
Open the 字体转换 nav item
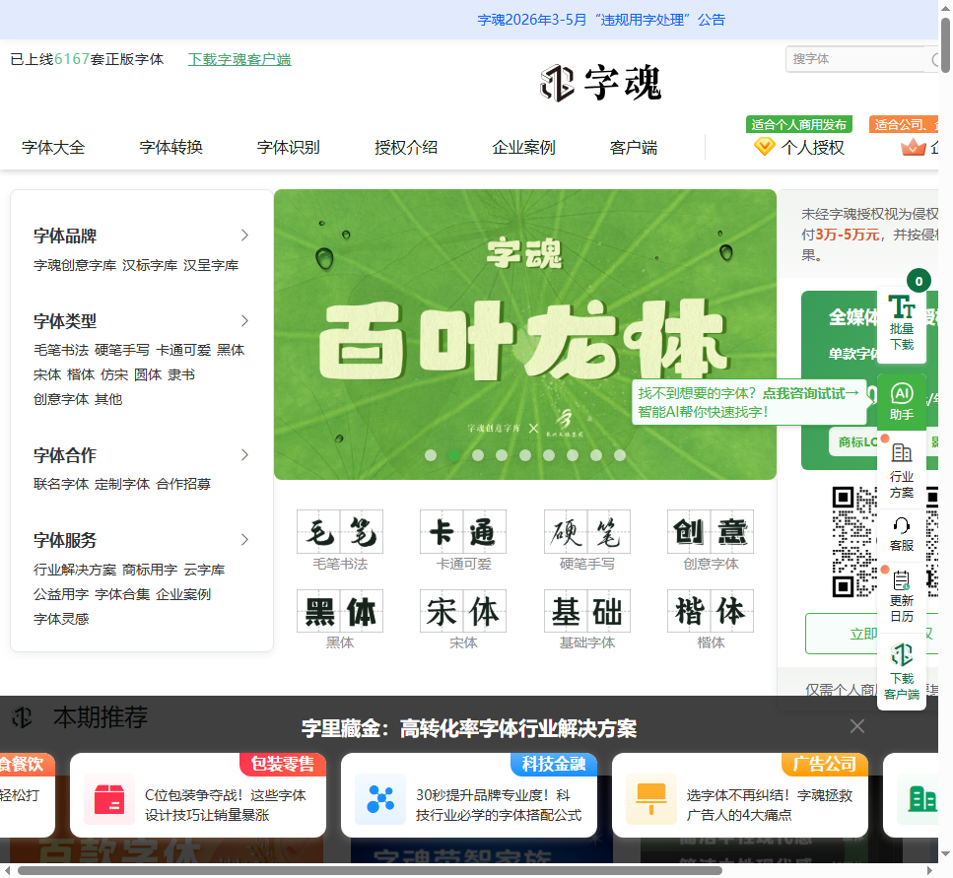170,147
